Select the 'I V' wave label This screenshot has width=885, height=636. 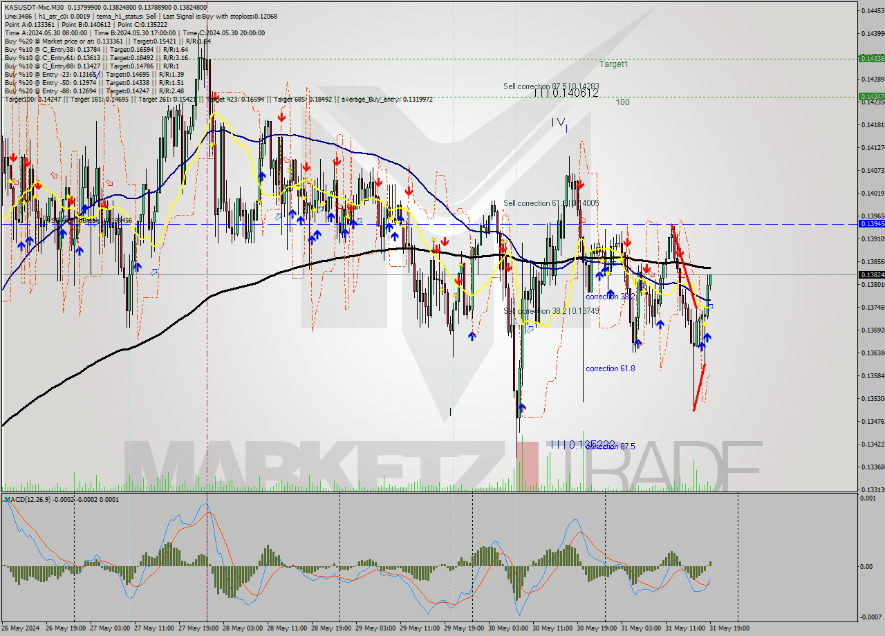[x=559, y=122]
